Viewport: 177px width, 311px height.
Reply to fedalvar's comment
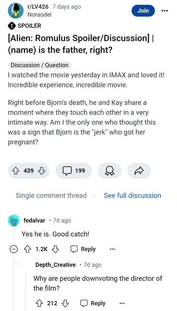[83, 249]
